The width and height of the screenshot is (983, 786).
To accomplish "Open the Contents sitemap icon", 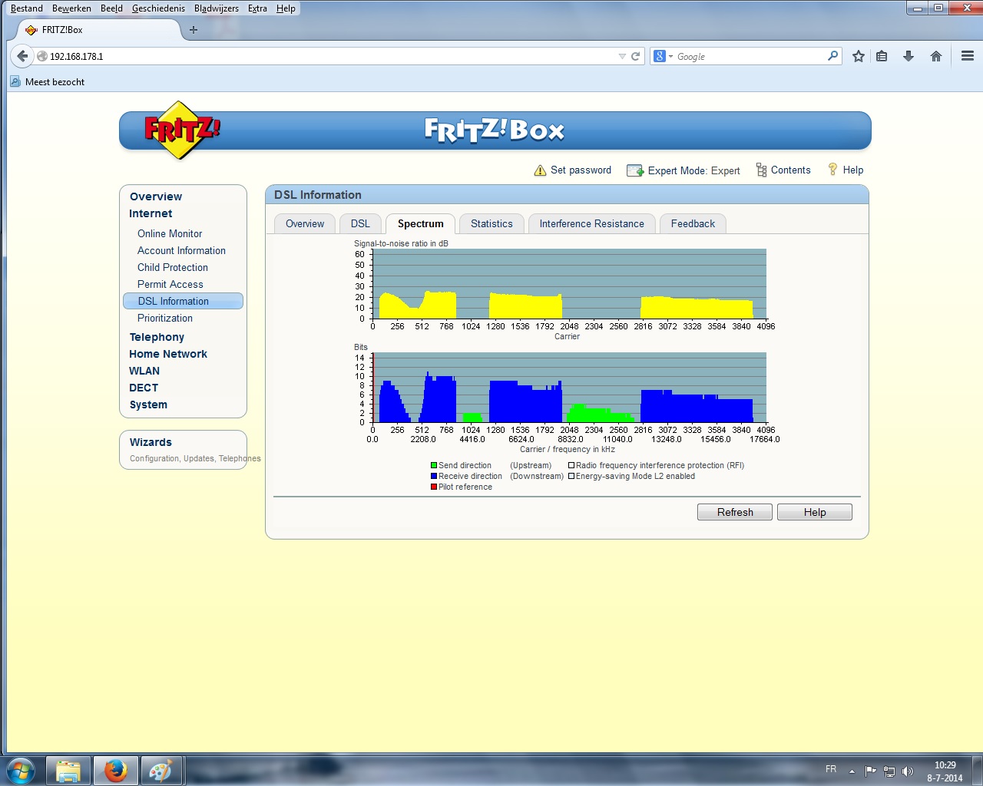I will [761, 170].
